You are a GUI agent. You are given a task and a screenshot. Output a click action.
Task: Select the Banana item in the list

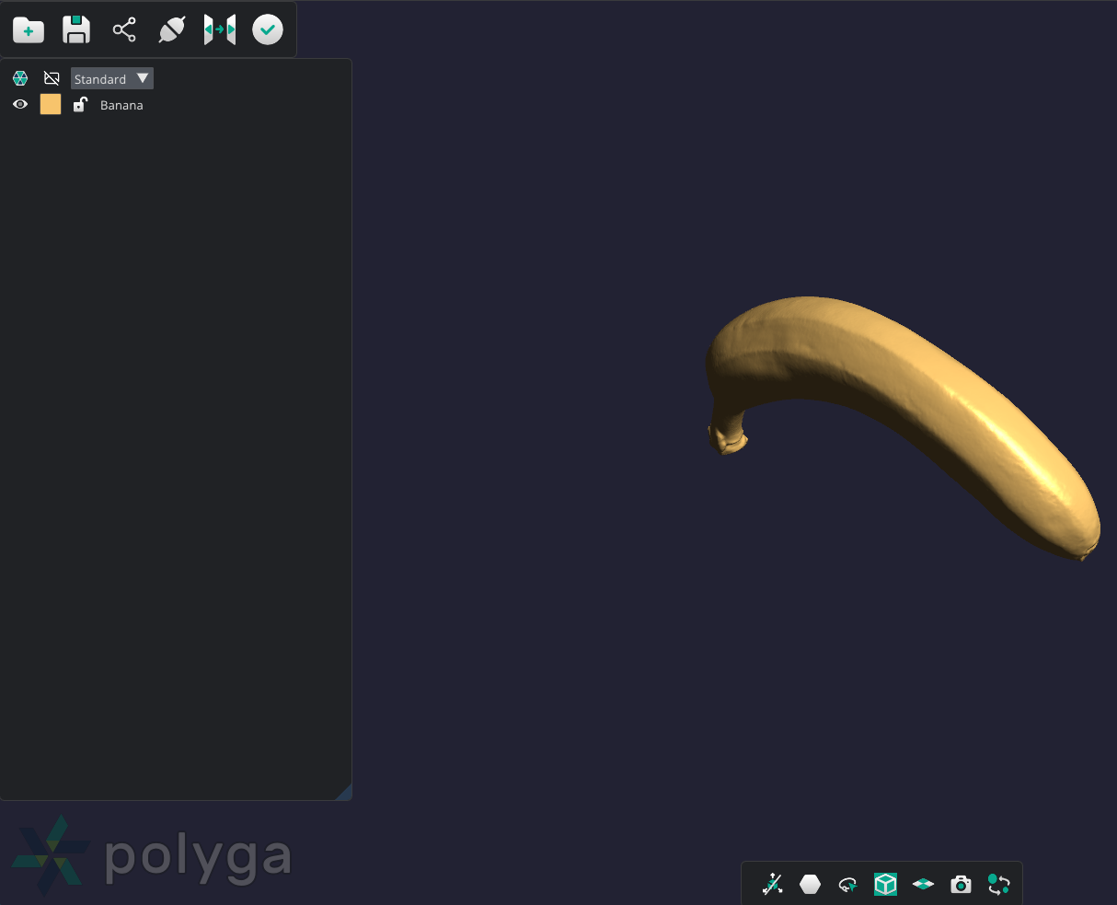(121, 105)
